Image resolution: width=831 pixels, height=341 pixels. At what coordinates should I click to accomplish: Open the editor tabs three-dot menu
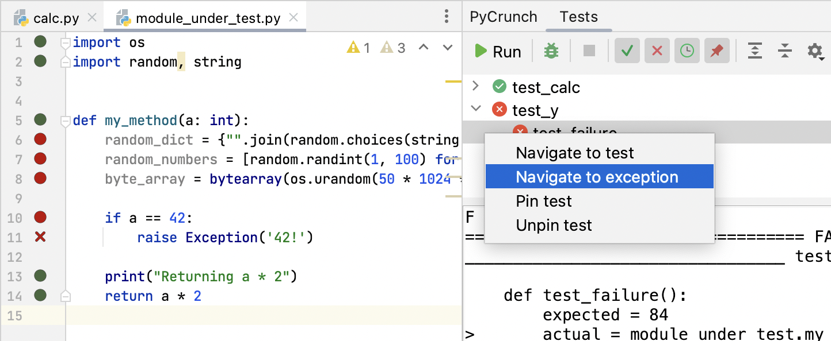(x=447, y=17)
